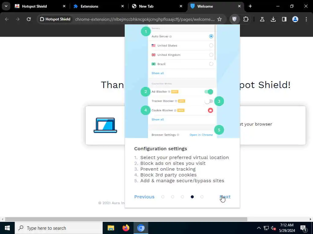313x234 pixels.
Task: Open Chrome Labs flask icon
Action: click(262, 19)
